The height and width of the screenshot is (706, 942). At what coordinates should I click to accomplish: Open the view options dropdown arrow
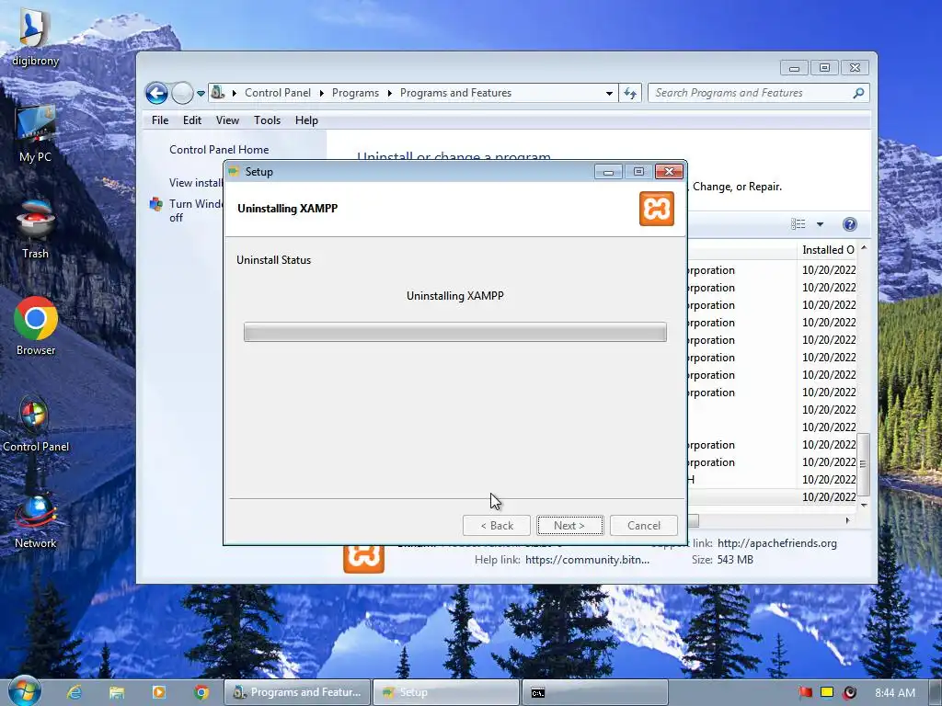pos(820,224)
